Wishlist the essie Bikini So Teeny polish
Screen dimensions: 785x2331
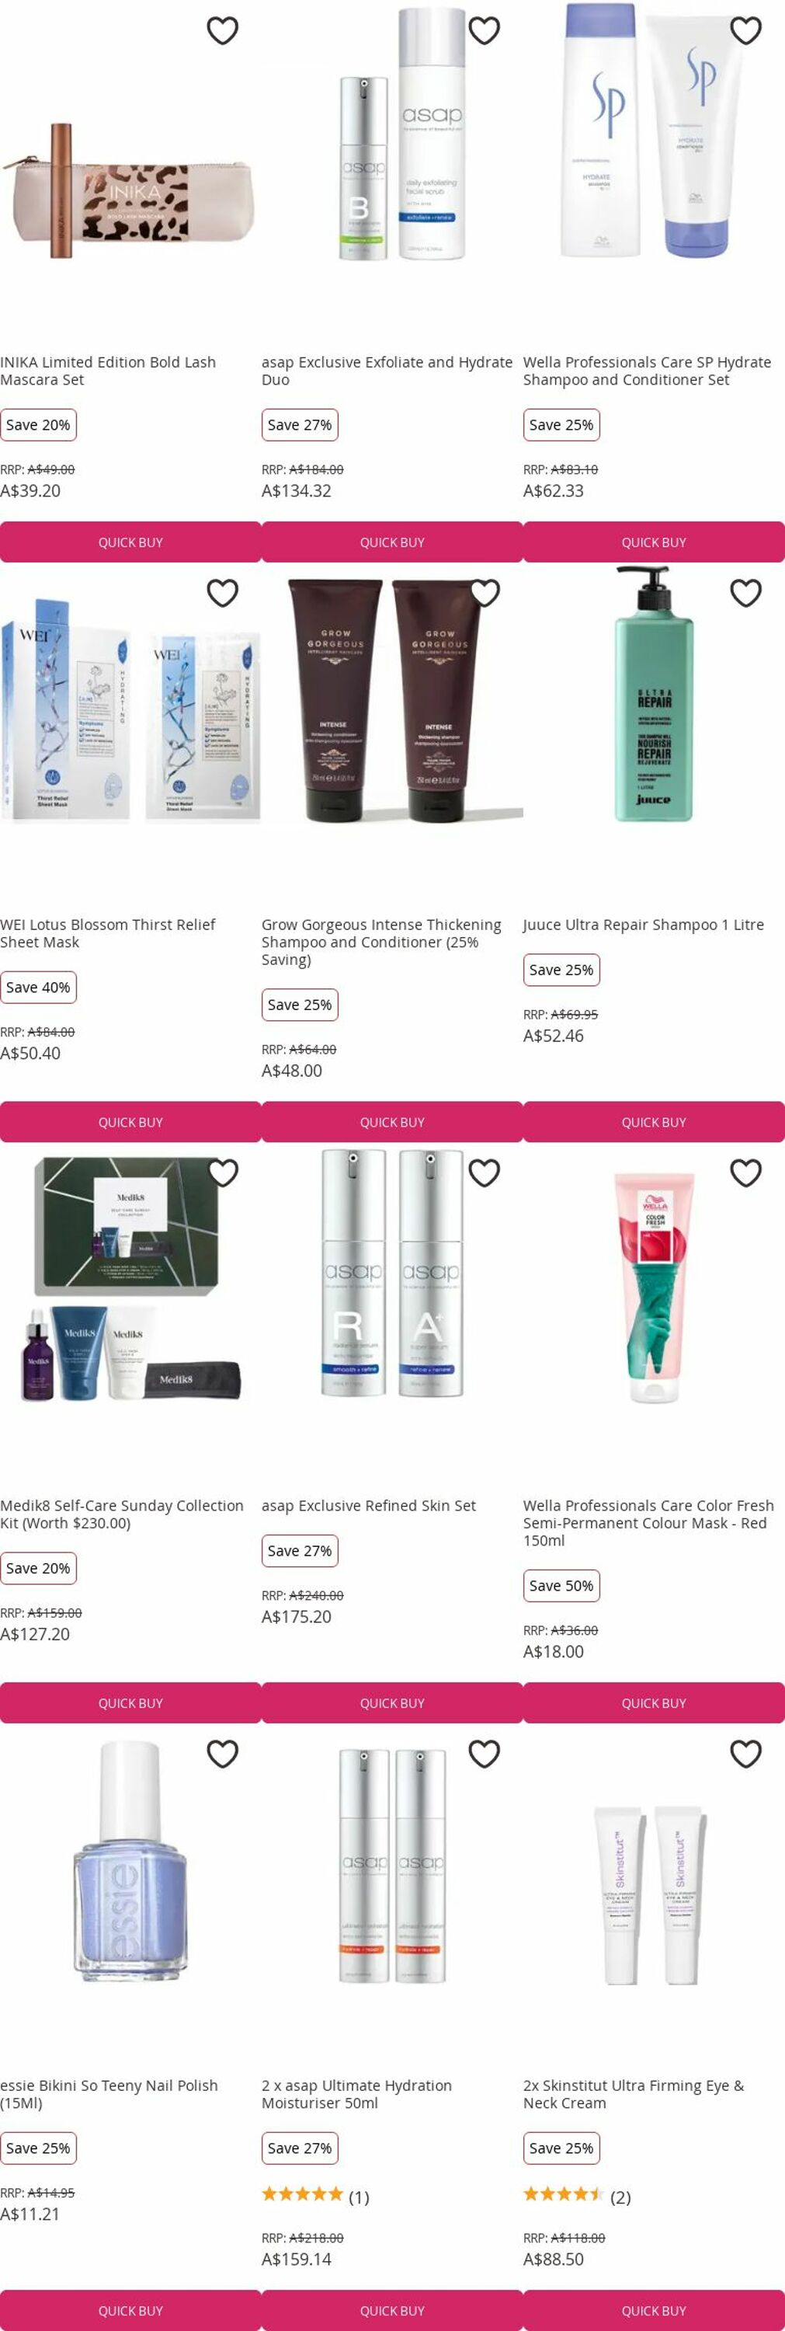[223, 1754]
